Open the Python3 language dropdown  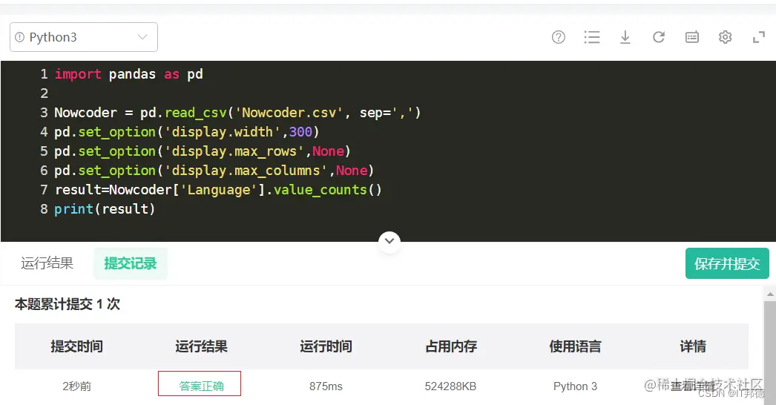pos(84,37)
